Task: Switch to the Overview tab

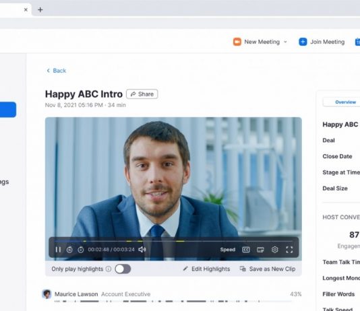Action: [345, 102]
